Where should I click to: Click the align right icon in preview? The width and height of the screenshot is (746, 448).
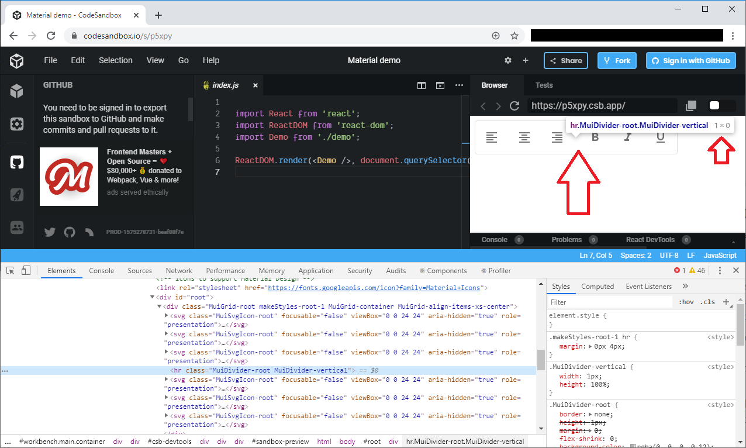[557, 137]
